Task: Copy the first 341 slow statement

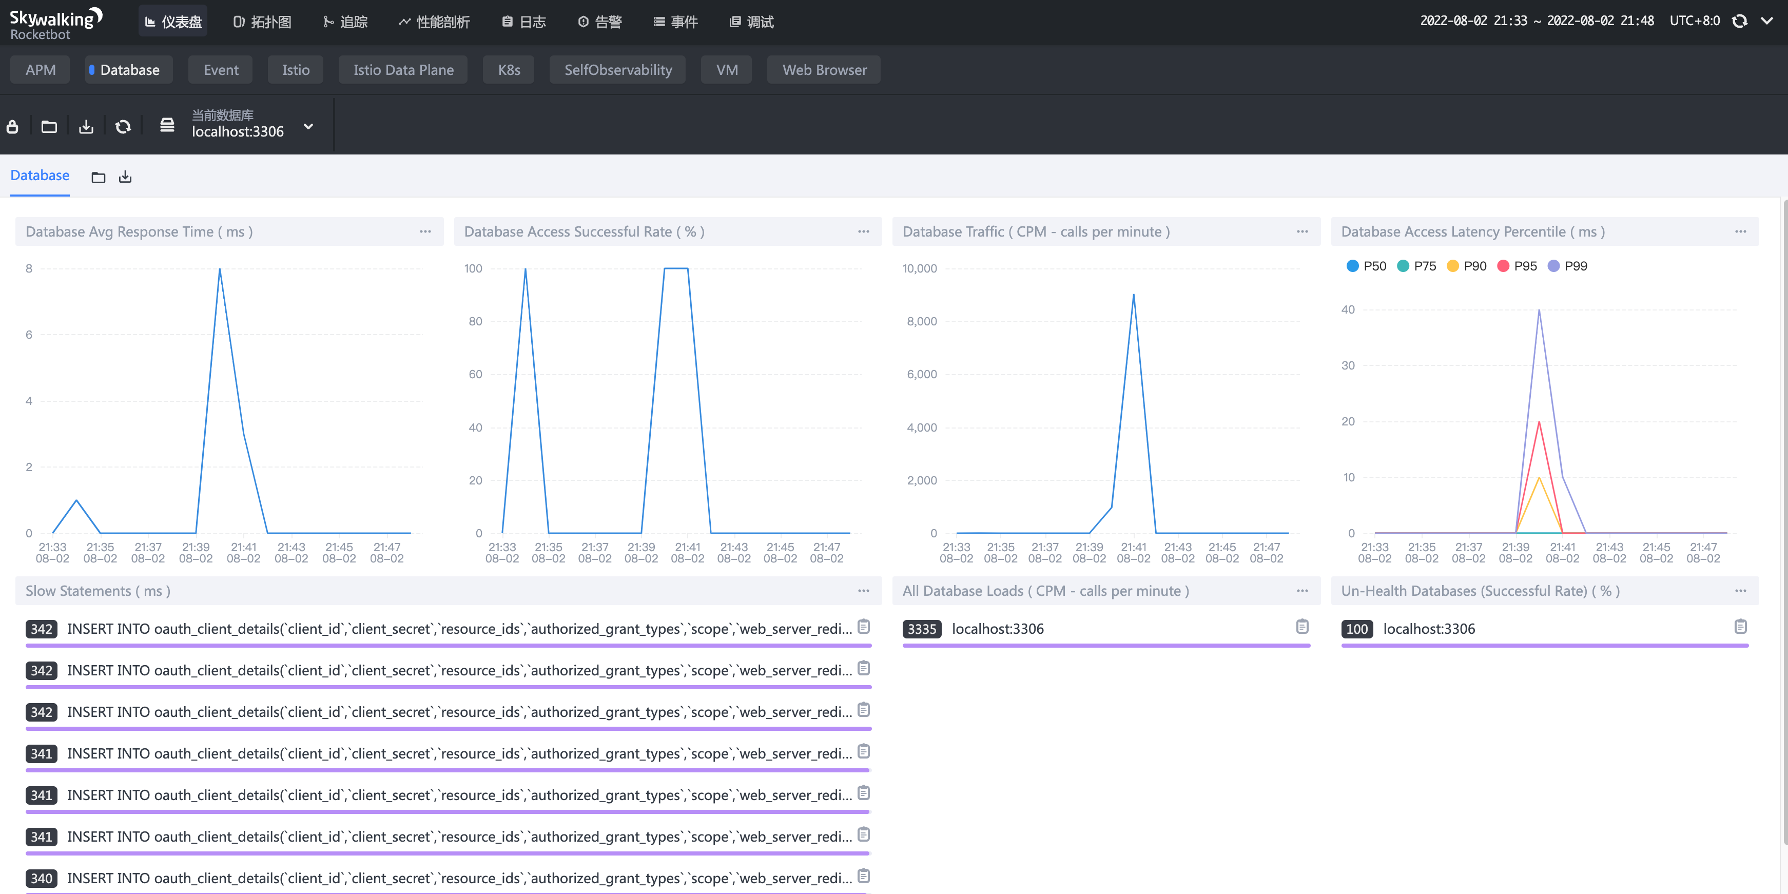Action: pos(863,751)
